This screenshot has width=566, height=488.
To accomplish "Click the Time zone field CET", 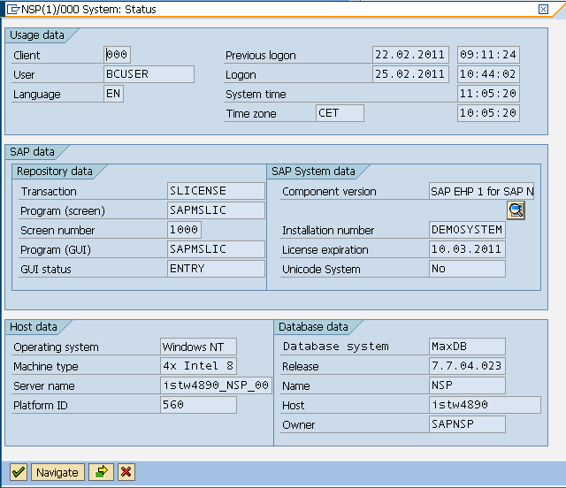I will (x=340, y=113).
